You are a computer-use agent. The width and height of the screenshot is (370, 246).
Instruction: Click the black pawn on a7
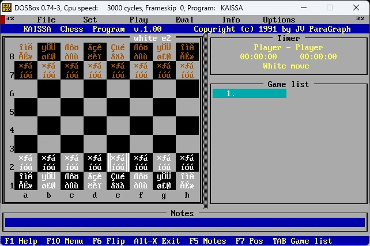point(26,70)
